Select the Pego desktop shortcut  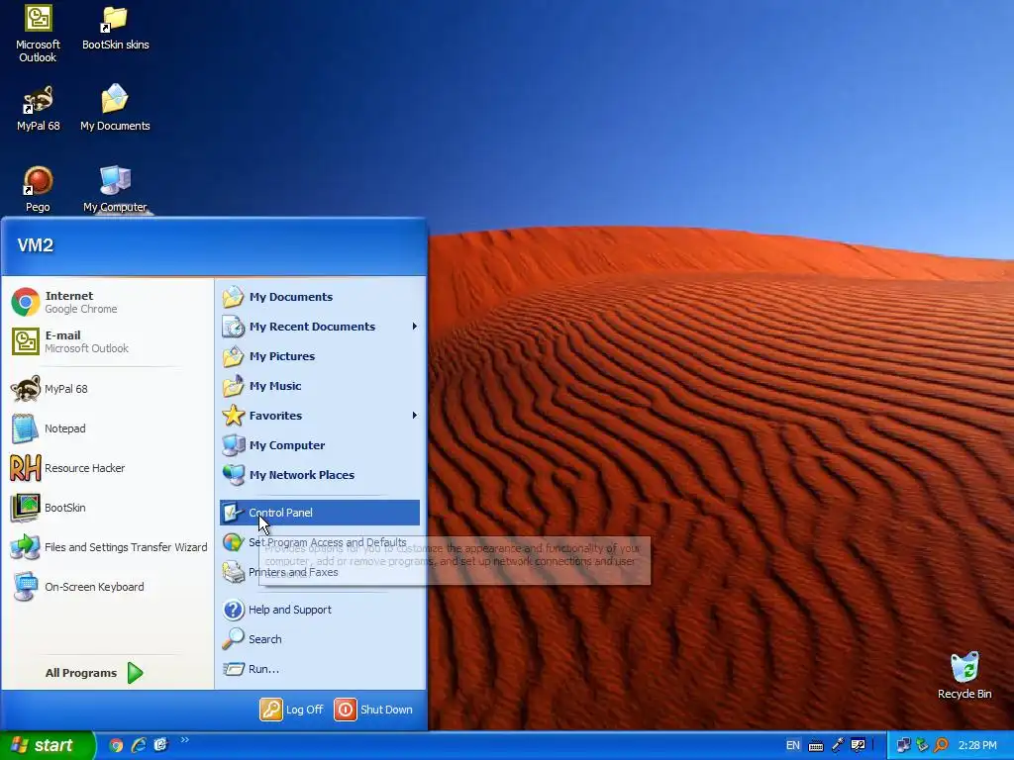click(x=38, y=190)
